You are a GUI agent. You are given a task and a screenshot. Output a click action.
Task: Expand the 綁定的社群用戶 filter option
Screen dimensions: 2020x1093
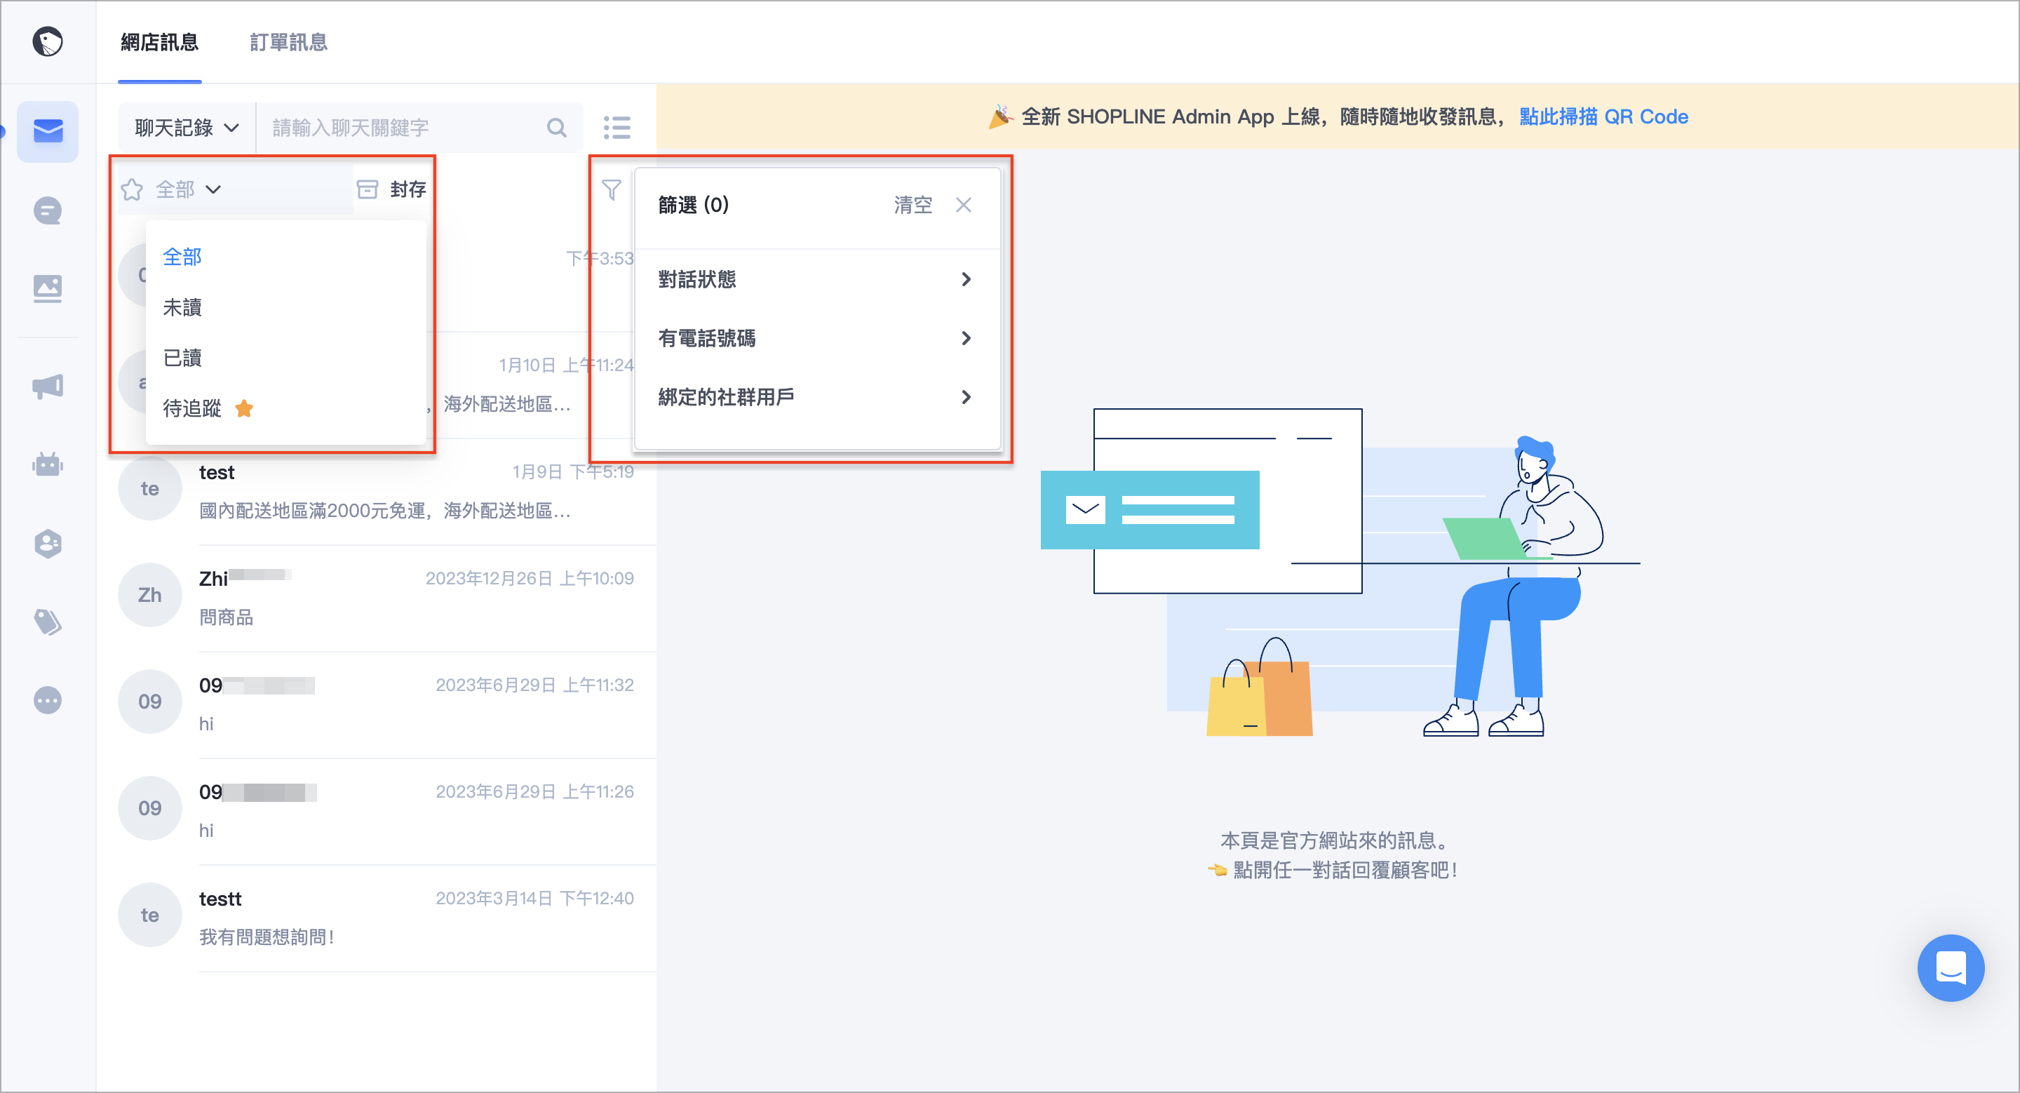click(x=815, y=397)
